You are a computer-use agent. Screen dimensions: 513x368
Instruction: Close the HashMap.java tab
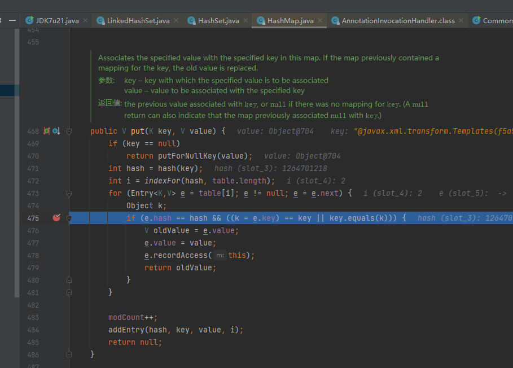point(320,20)
